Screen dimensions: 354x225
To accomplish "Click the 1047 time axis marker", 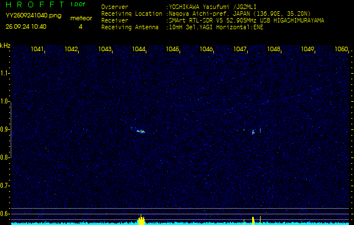I will pos(240,49).
